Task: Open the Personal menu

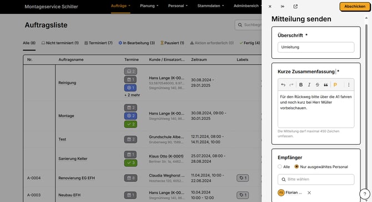Action: click(178, 6)
